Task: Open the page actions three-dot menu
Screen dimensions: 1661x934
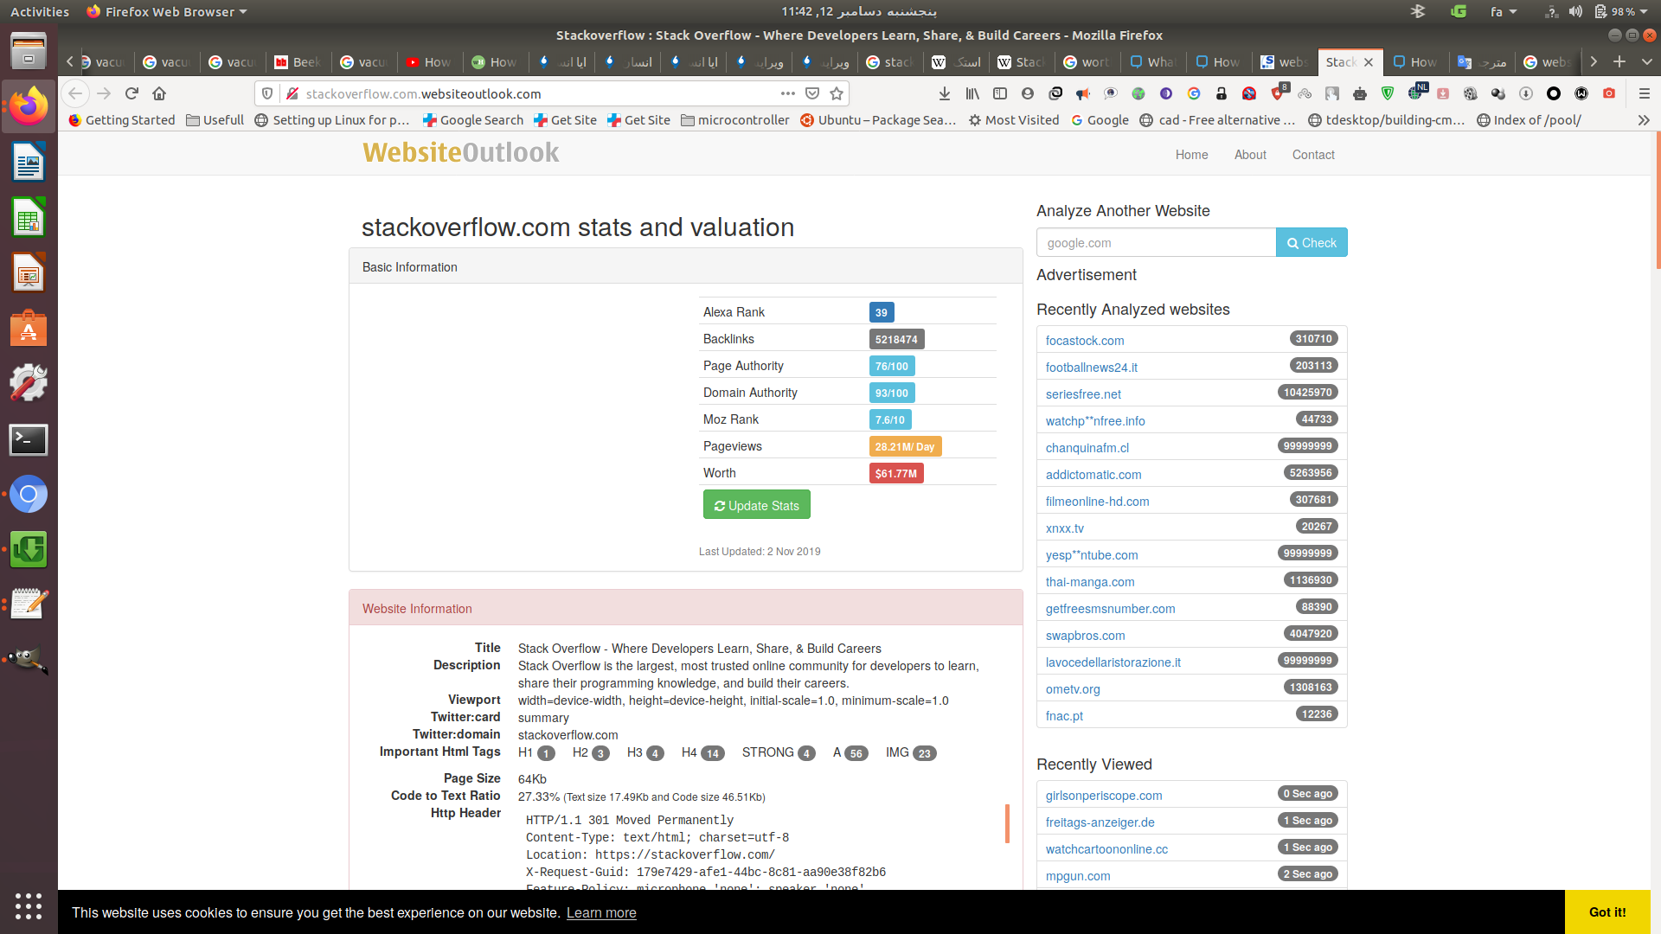Action: (x=787, y=93)
